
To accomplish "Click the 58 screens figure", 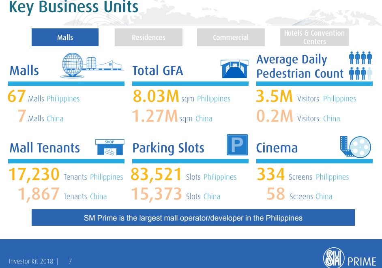I will coord(275,194).
